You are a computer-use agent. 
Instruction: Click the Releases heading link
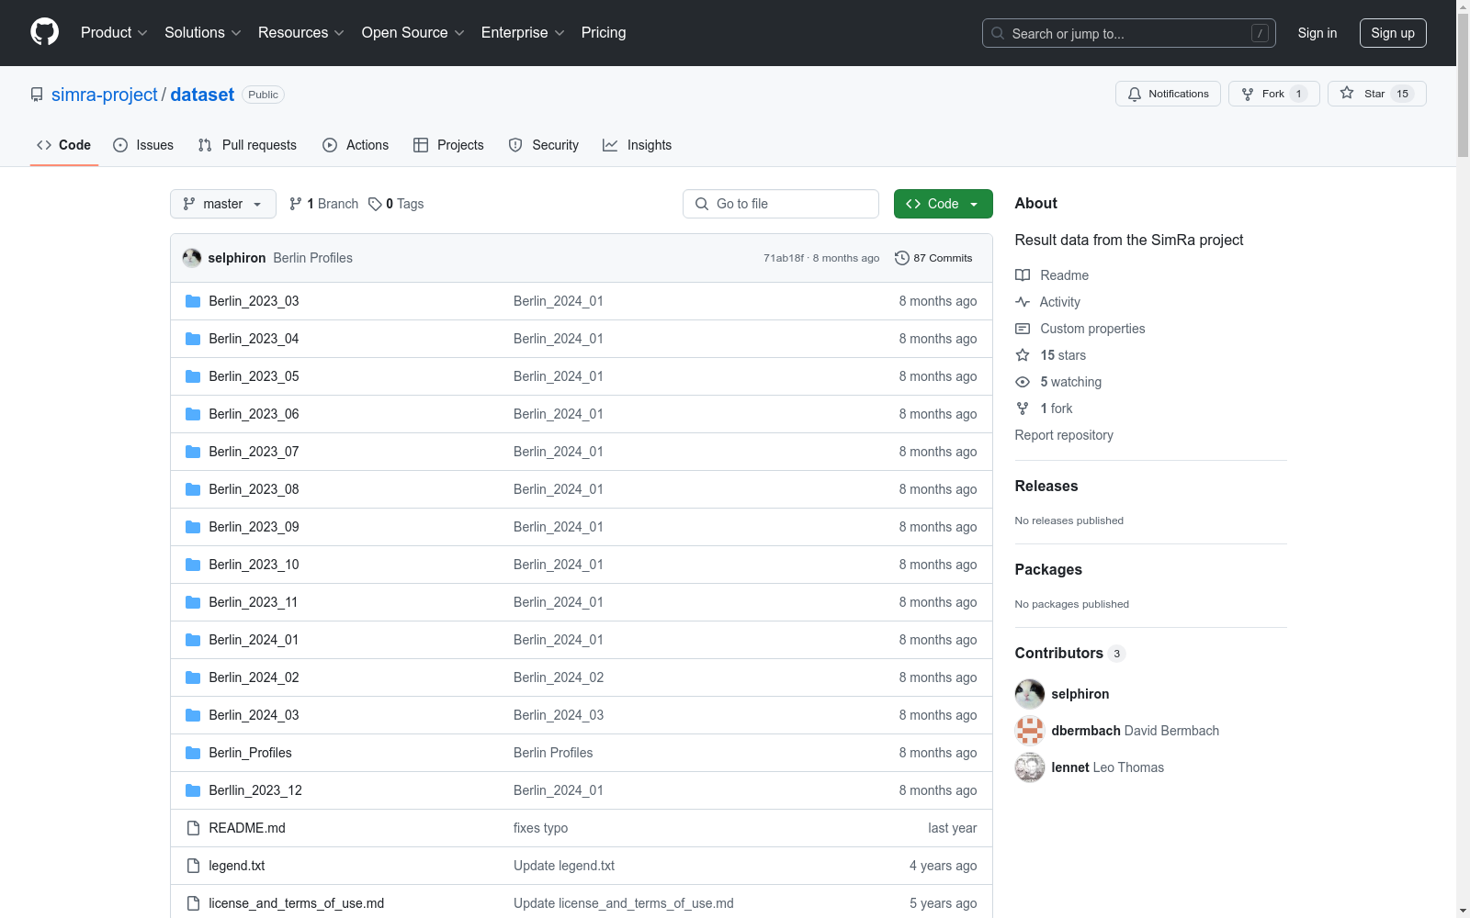(x=1046, y=487)
